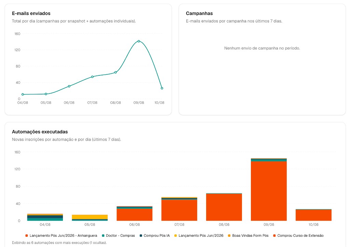Toggle the Comprou Pós IA legend entry
350x247 pixels.
(x=155, y=235)
